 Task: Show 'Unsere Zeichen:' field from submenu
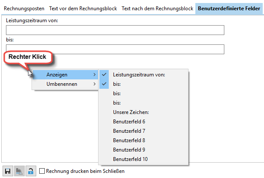coord(131,112)
